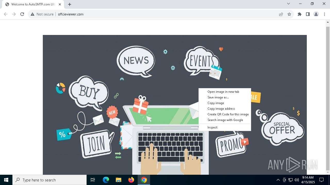Choose Copy image address
Viewport: 330px width, 185px height.
[225, 109]
